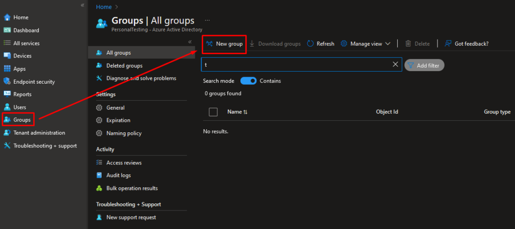The width and height of the screenshot is (515, 229).
Task: Expand the Manage view dropdown arrow
Action: pyautogui.click(x=388, y=44)
